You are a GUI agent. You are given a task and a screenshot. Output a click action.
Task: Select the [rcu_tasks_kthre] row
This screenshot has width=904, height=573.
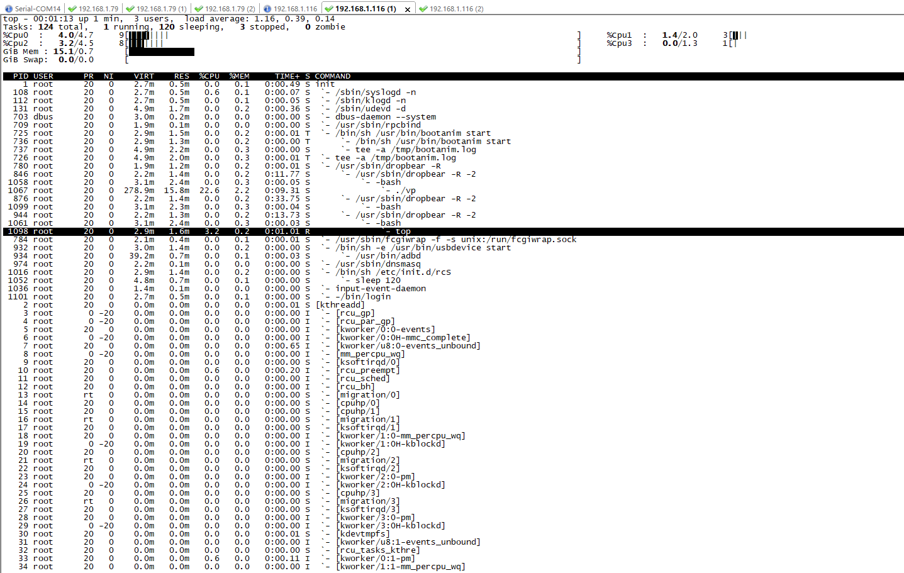click(x=453, y=550)
